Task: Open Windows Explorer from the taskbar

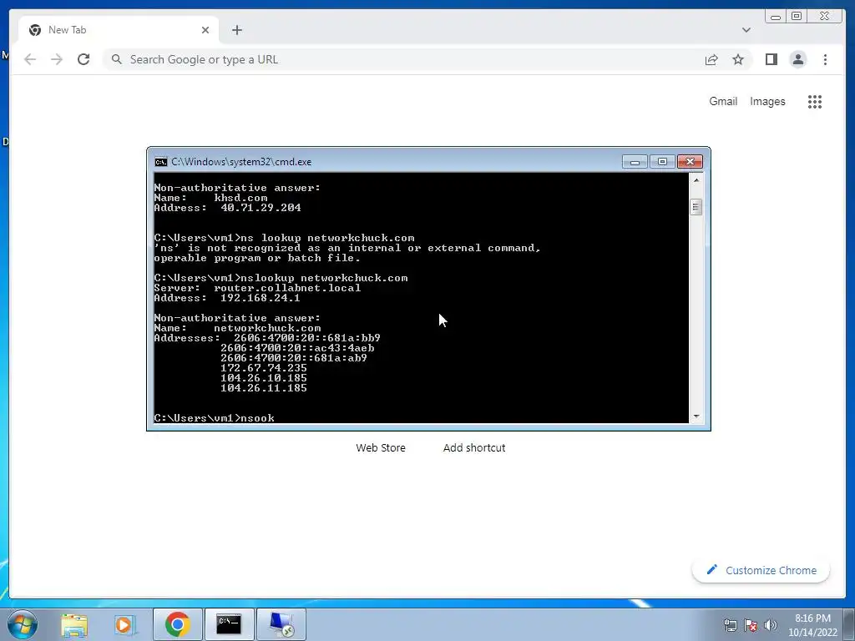Action: pyautogui.click(x=74, y=625)
